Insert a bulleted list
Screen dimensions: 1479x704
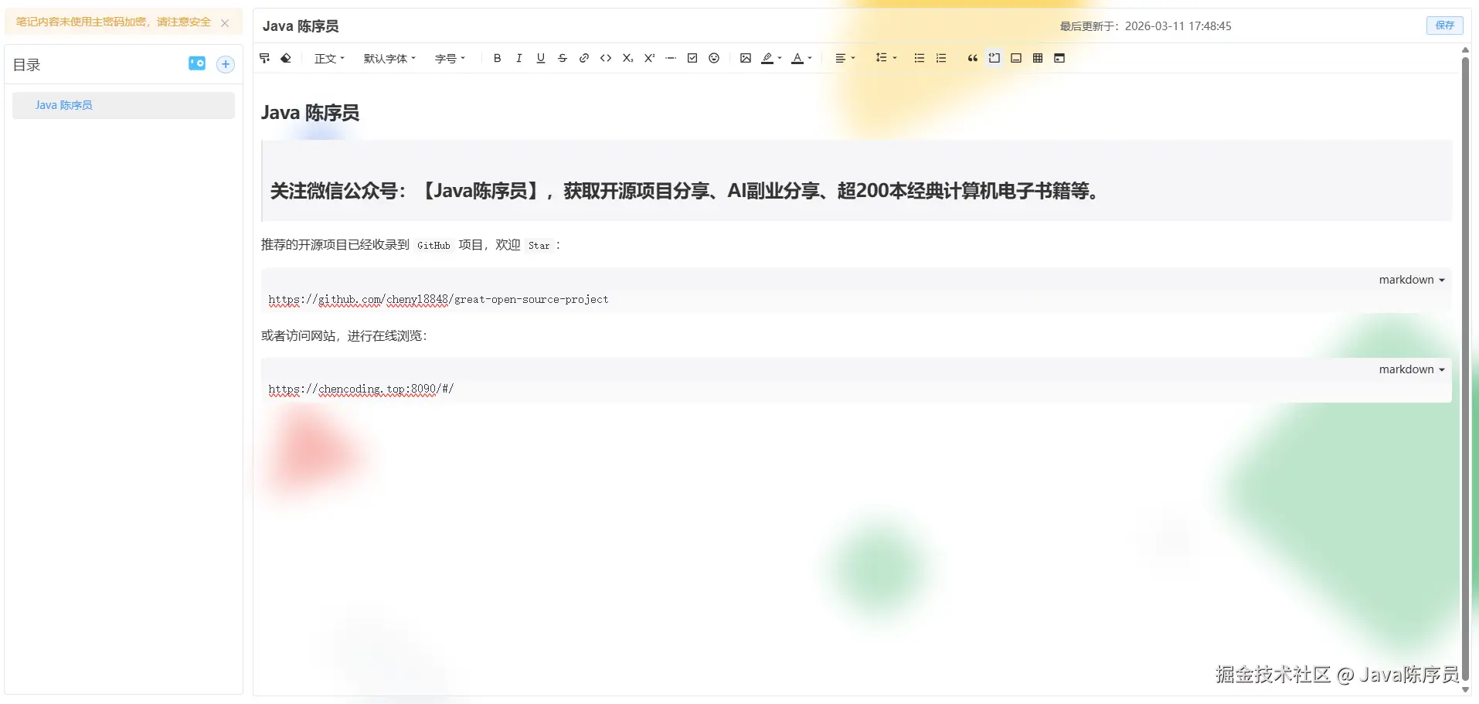[x=919, y=58]
